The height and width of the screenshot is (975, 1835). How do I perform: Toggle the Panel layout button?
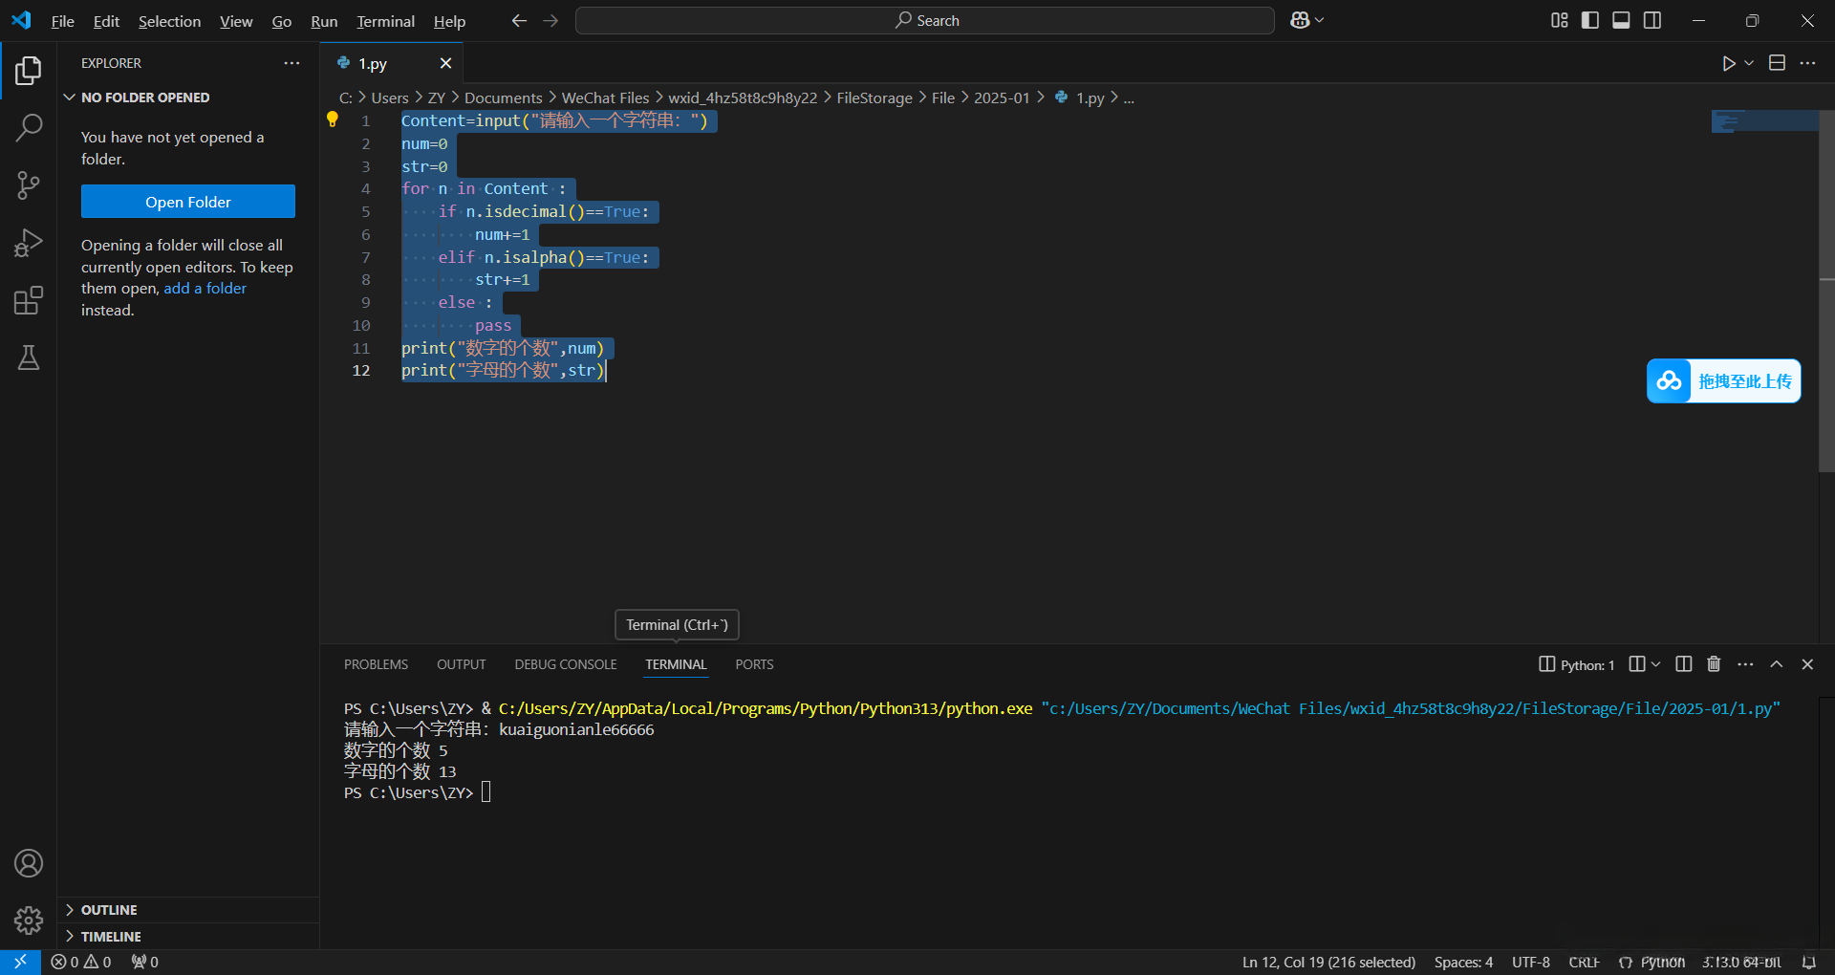click(1621, 20)
